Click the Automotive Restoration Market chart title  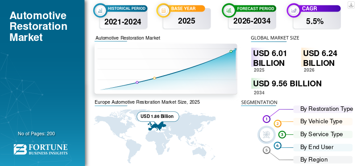coord(128,38)
